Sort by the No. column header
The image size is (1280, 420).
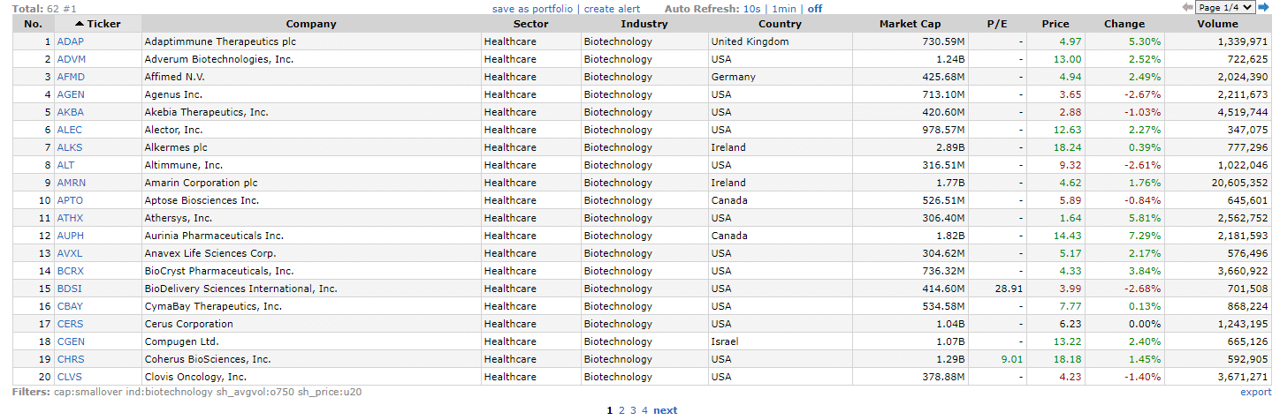(x=33, y=24)
